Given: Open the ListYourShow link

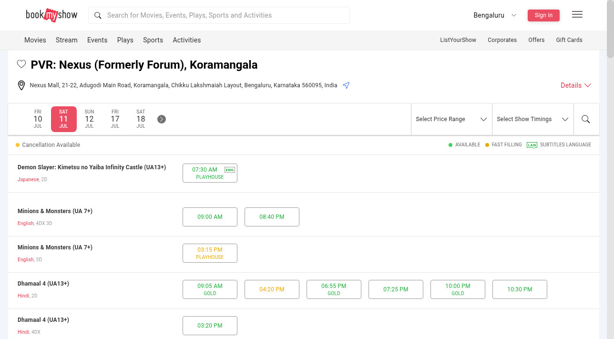Looking at the screenshot, I should pyautogui.click(x=458, y=40).
